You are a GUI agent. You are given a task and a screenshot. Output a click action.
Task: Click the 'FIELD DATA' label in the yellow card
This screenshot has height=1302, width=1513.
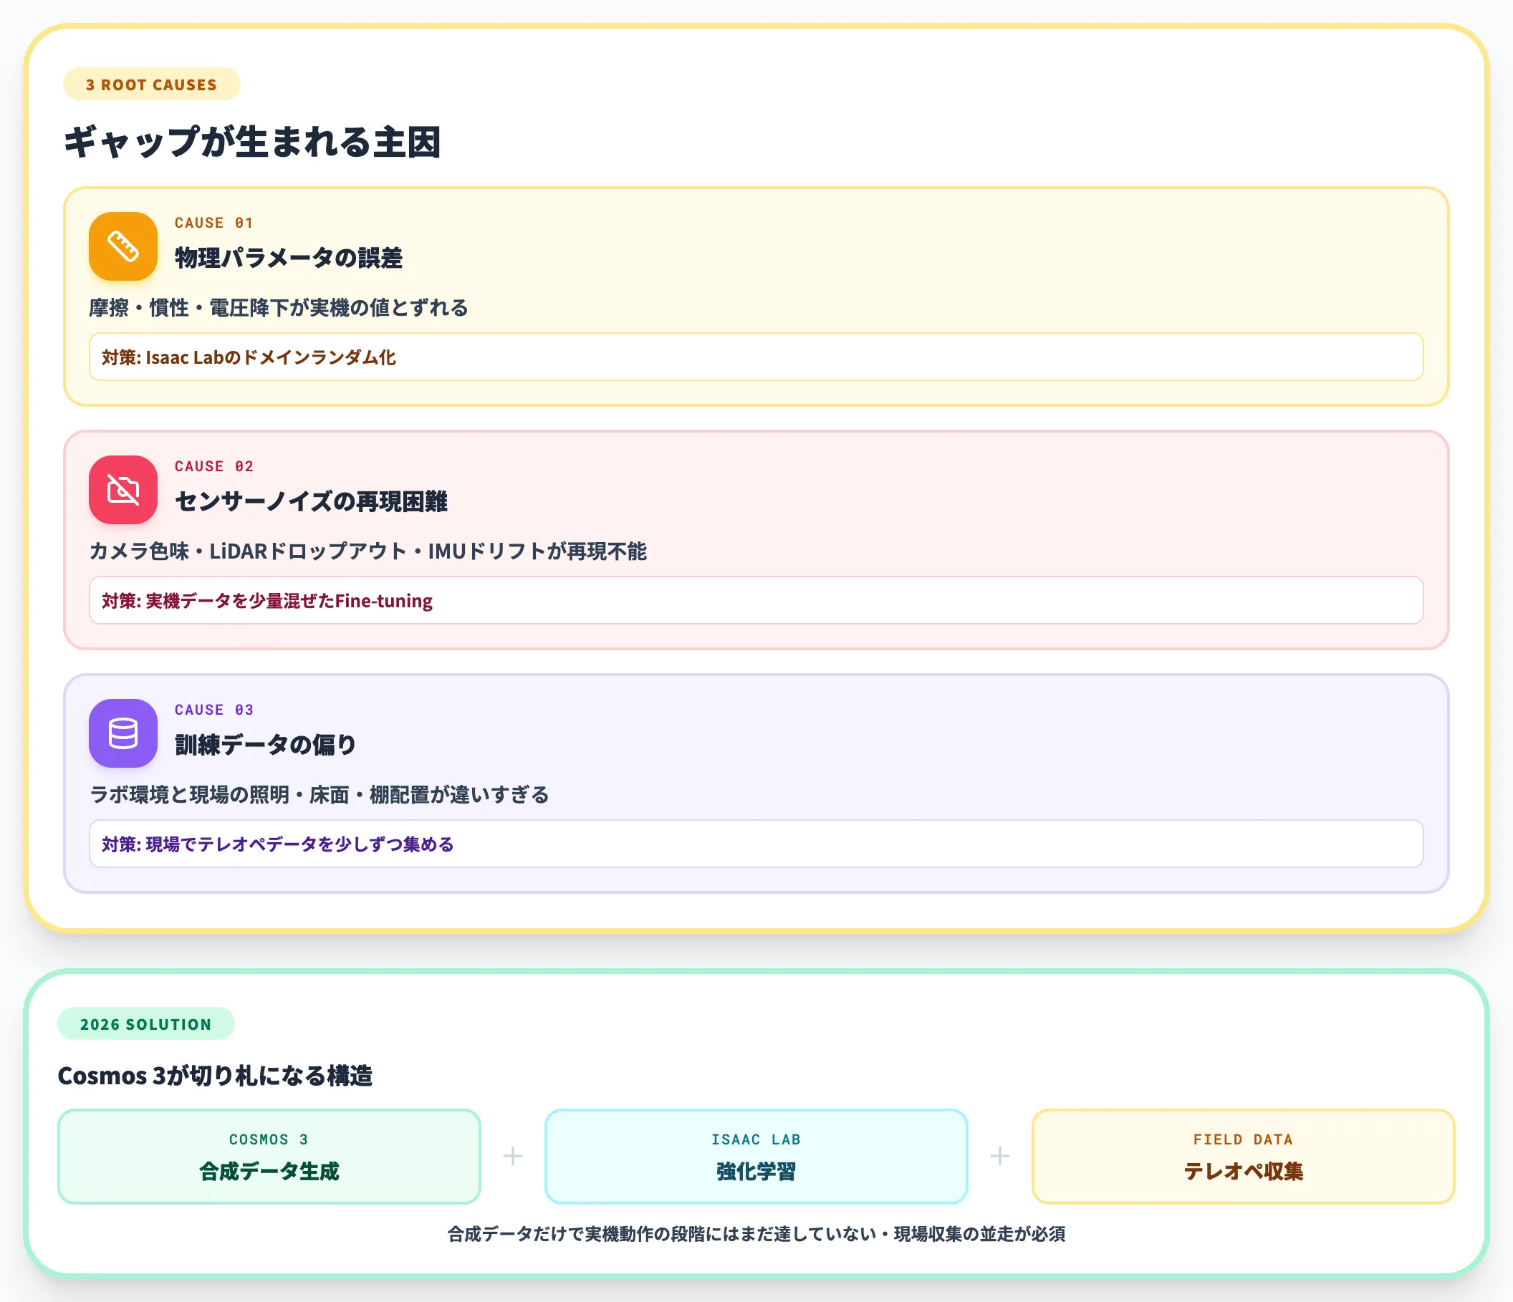point(1243,1139)
